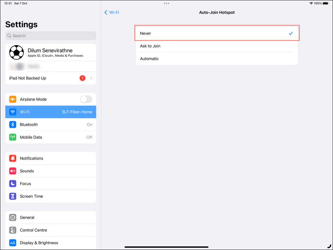Screen dimensions: 333x250
Task: Tap the Sat 7 Oct date
Action: point(20,3)
